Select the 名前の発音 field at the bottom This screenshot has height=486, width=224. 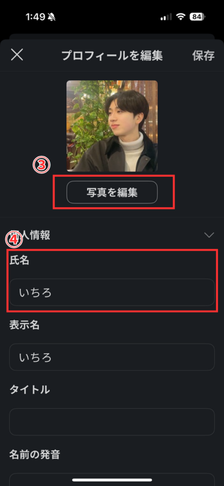[112, 479]
